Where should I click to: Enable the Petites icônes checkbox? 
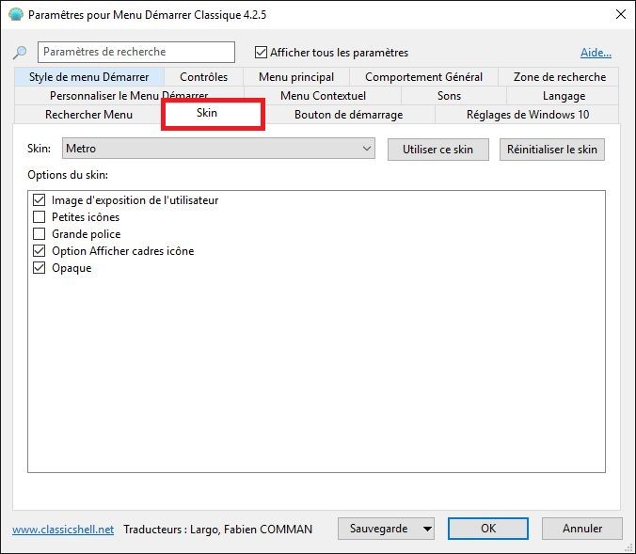point(39,217)
